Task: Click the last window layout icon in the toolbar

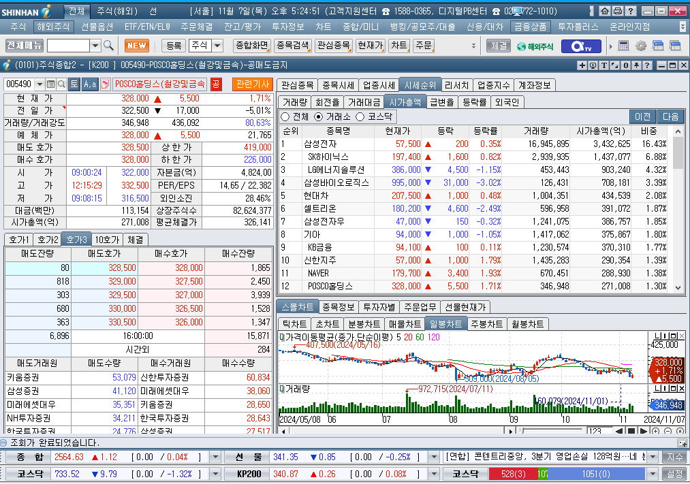Action: (675, 46)
